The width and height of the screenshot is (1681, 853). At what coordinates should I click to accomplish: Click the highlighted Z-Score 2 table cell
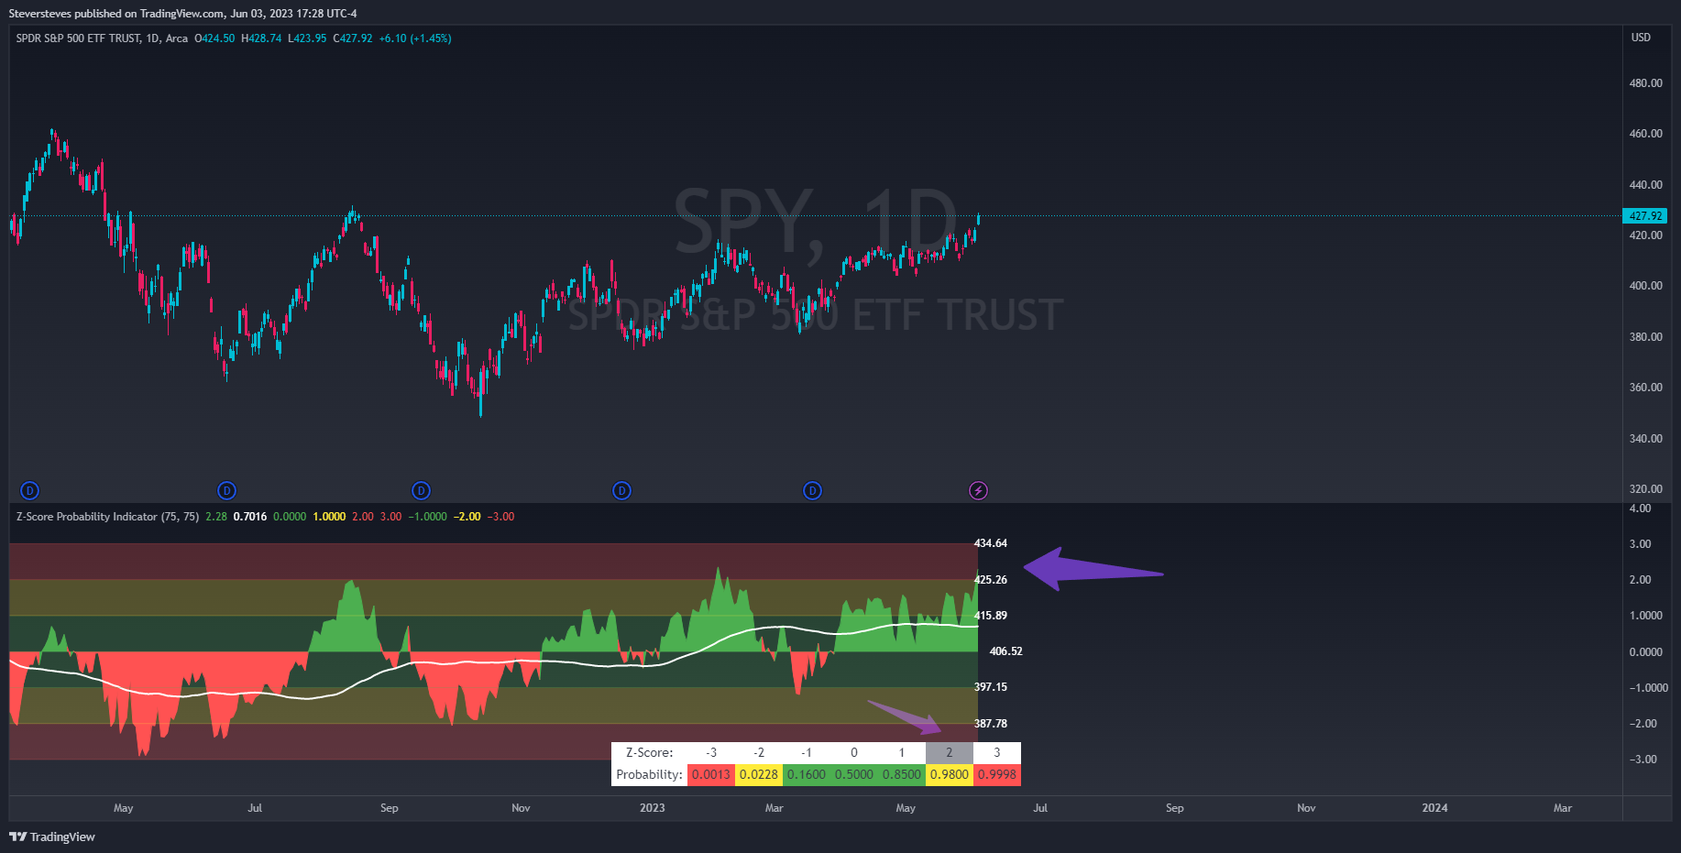coord(950,752)
